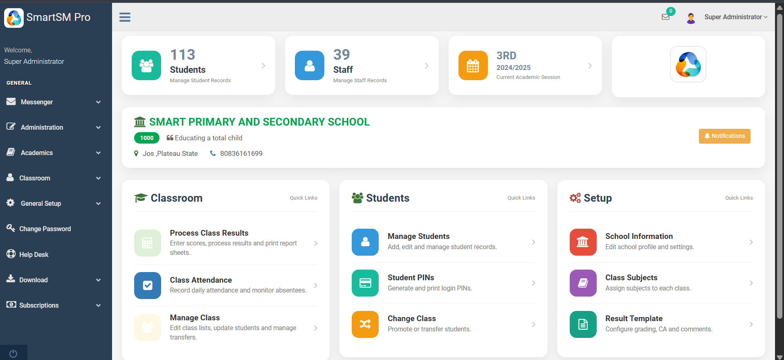Click the orange calendar session icon
This screenshot has height=360, width=784.
(473, 65)
